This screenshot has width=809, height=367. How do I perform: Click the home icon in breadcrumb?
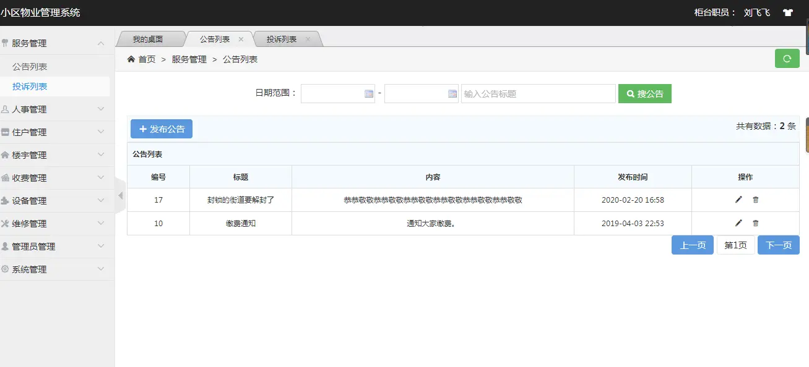click(131, 59)
